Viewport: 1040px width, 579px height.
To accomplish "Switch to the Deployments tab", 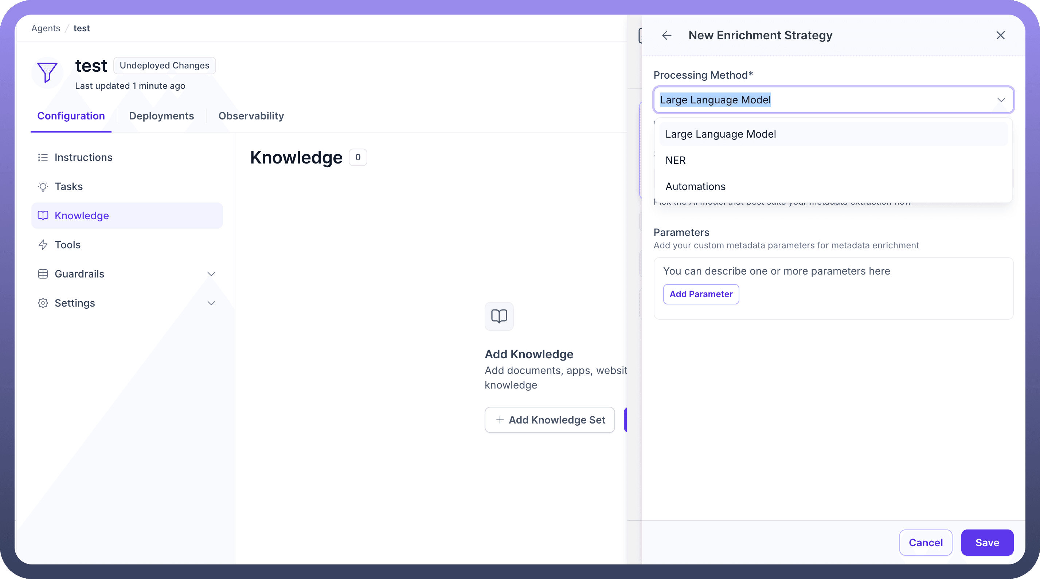I will [x=161, y=116].
